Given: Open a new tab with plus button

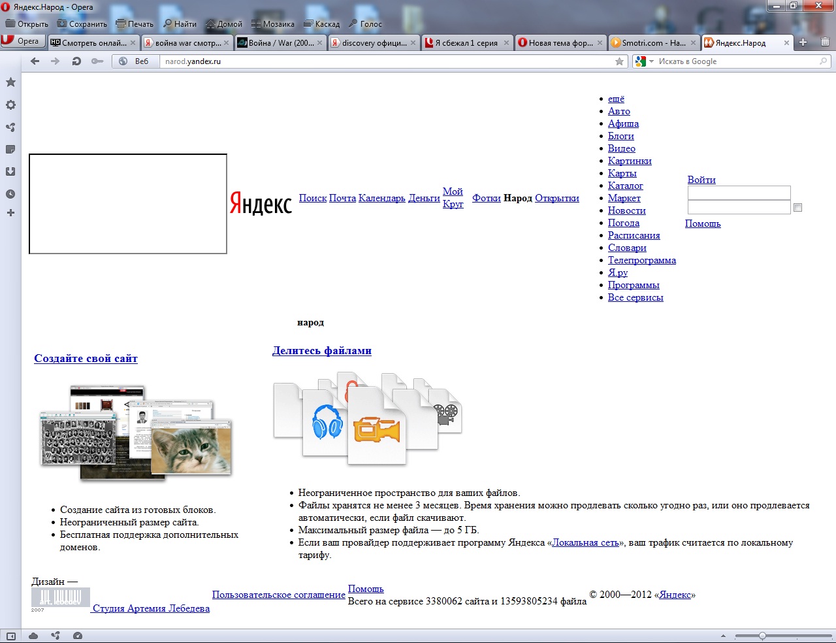Looking at the screenshot, I should coord(803,42).
